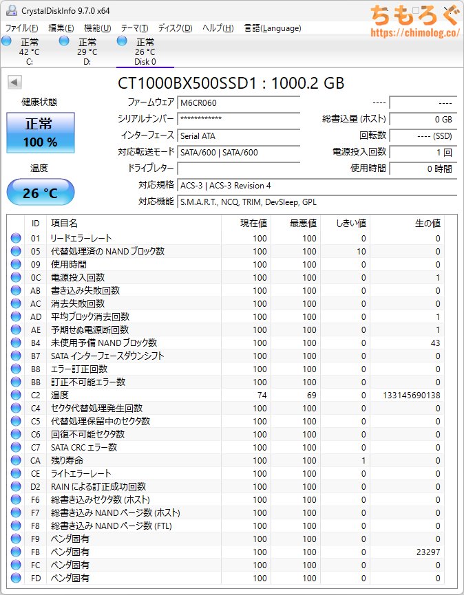Click the 健康状態 正常 100 % status button

tap(41, 133)
